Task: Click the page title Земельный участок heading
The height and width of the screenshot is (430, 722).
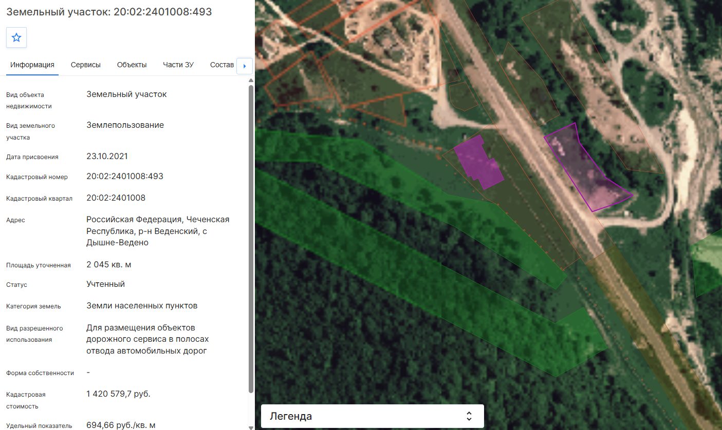Action: click(x=109, y=11)
